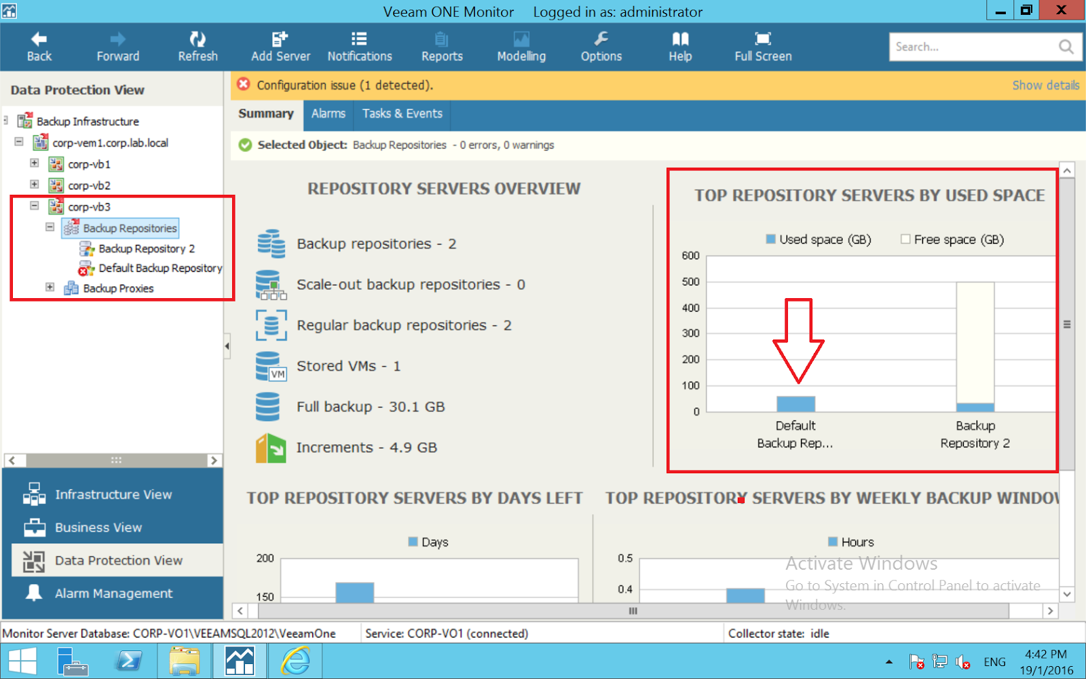Image resolution: width=1086 pixels, height=679 pixels.
Task: Click the Hours legend swatch
Action: click(833, 542)
